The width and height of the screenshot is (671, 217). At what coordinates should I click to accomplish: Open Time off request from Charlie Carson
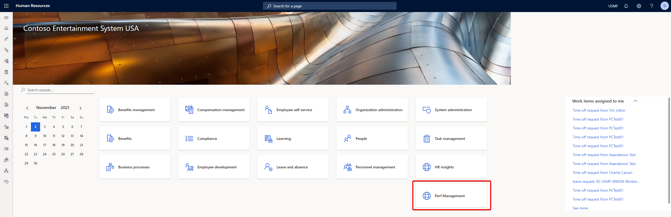[x=602, y=173]
